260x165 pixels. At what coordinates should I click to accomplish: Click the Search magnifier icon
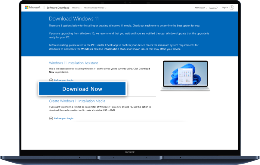point(216,8)
